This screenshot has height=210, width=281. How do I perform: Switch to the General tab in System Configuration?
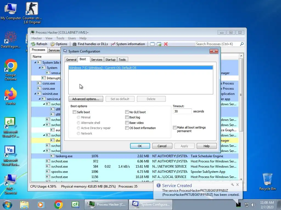[71, 60]
